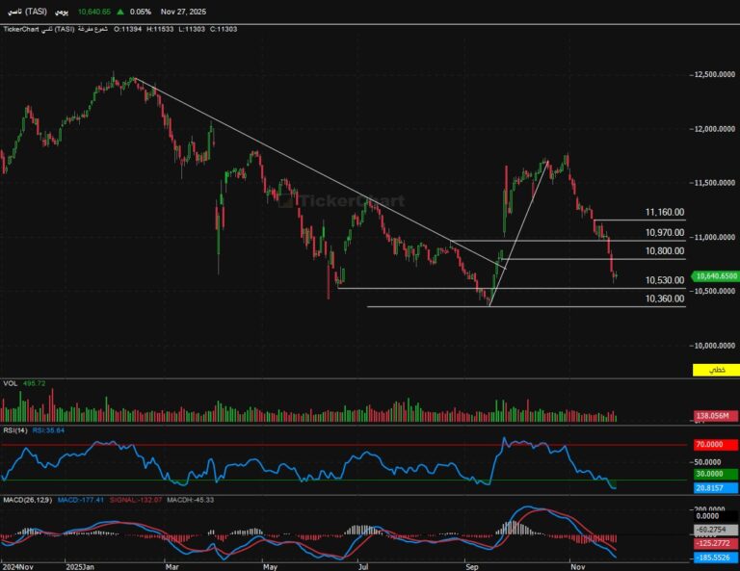Select the VOL indicator label
740x571 pixels.
pyautogui.click(x=11, y=383)
